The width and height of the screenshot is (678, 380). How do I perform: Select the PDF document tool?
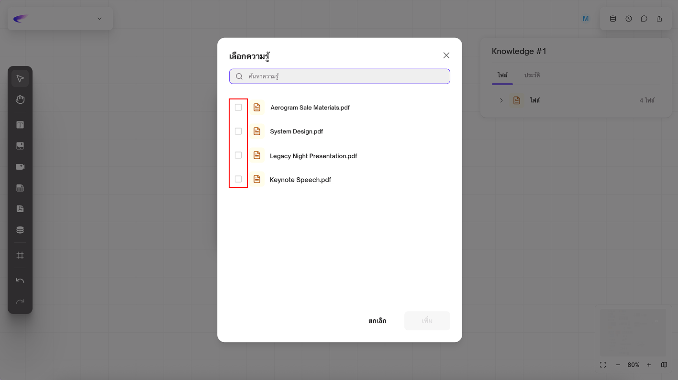(20, 209)
